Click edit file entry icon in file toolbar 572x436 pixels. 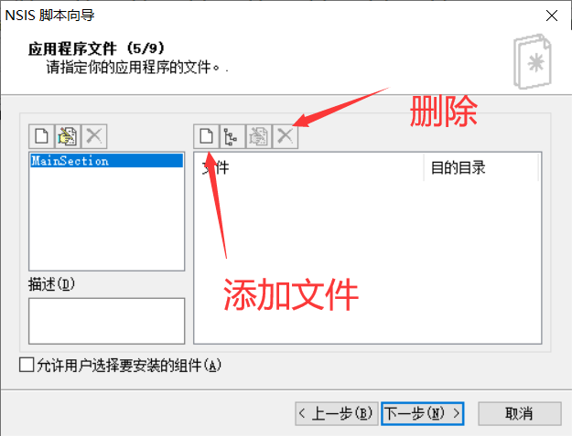[x=259, y=136]
